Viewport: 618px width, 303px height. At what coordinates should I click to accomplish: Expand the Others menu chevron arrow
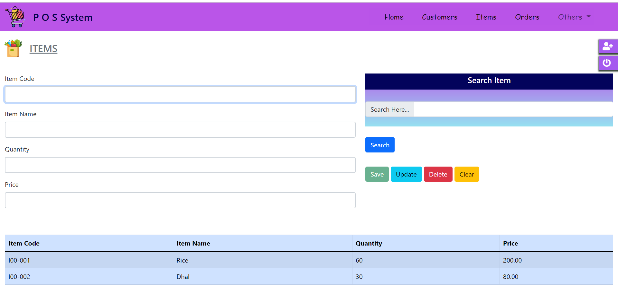(x=589, y=17)
